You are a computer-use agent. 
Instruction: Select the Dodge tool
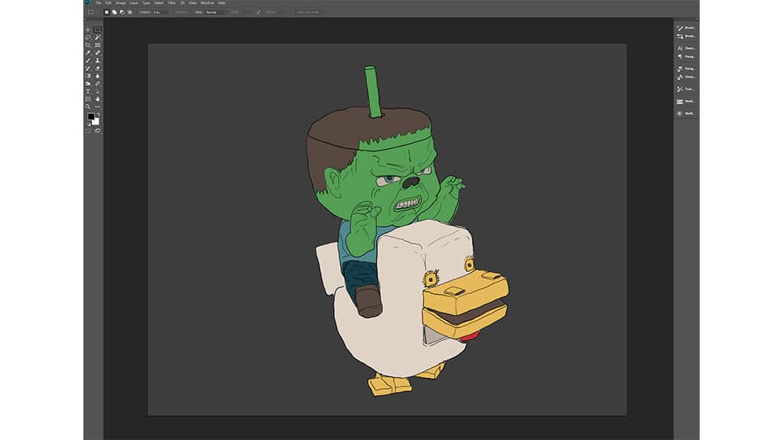[x=88, y=83]
